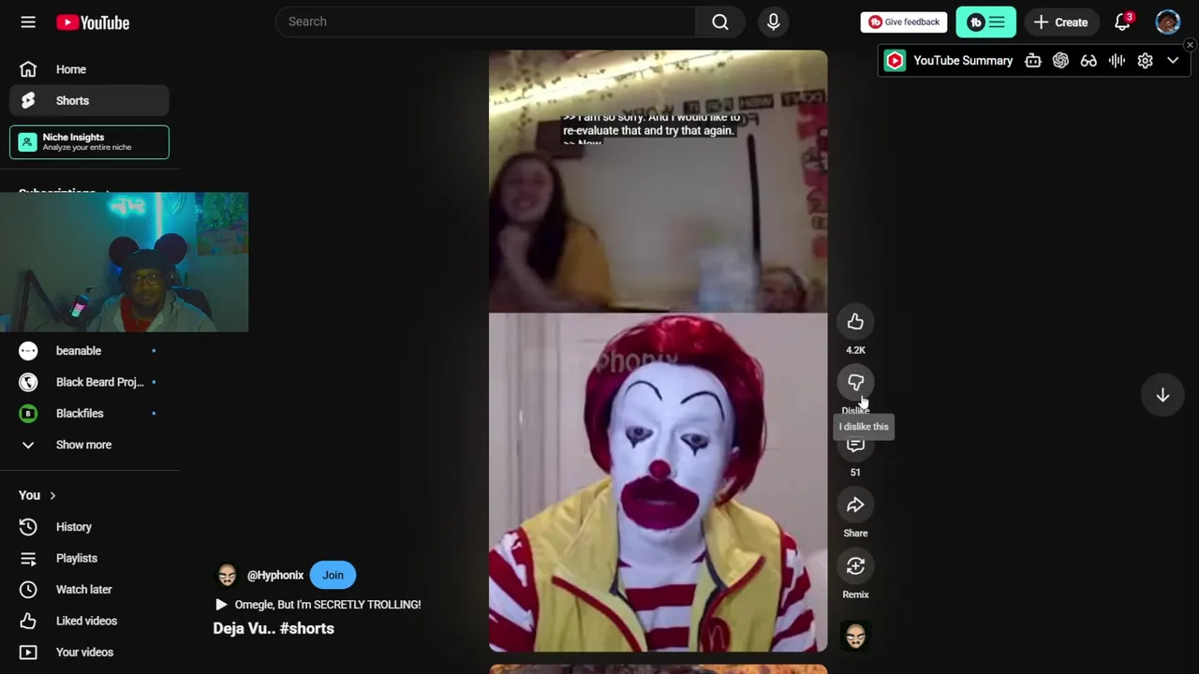Click the Shorts video player
This screenshot has width=1199, height=674.
click(x=658, y=351)
